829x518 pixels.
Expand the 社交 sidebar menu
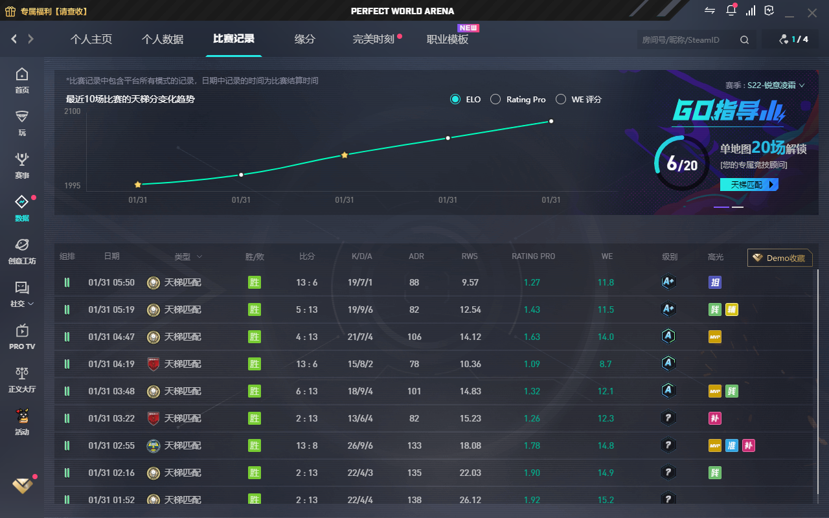[x=22, y=294]
